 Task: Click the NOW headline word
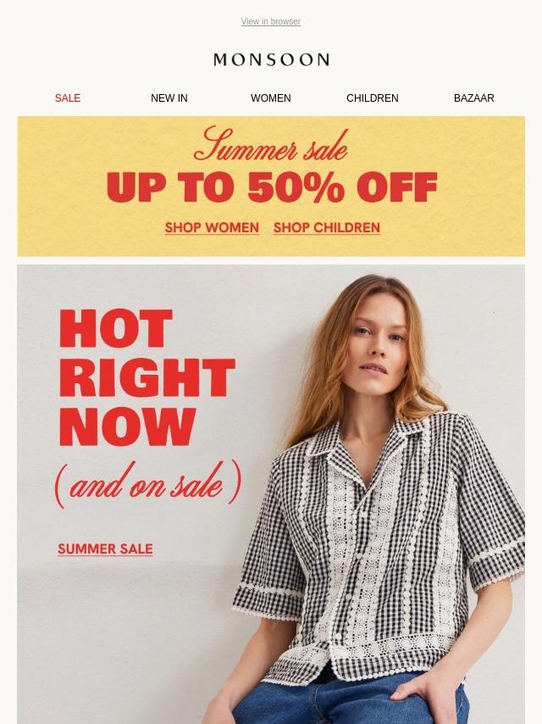pyautogui.click(x=127, y=426)
